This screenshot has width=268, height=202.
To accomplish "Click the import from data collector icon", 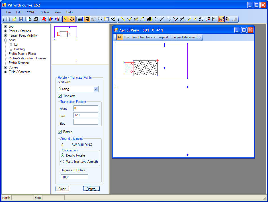I will (x=57, y=19).
